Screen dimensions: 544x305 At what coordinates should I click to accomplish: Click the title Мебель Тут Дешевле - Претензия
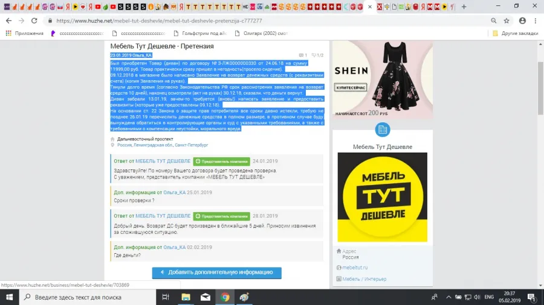pos(161,46)
